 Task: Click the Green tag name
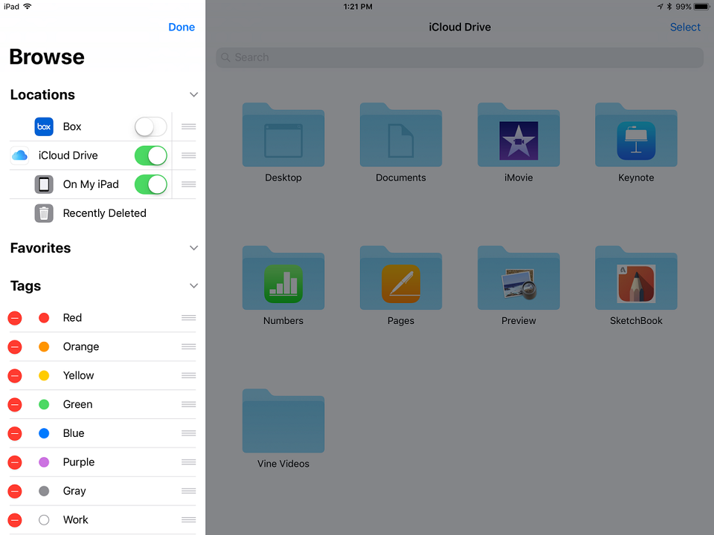click(x=77, y=404)
